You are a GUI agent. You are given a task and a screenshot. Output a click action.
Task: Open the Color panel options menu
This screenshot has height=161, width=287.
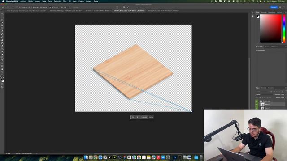[x=285, y=12]
